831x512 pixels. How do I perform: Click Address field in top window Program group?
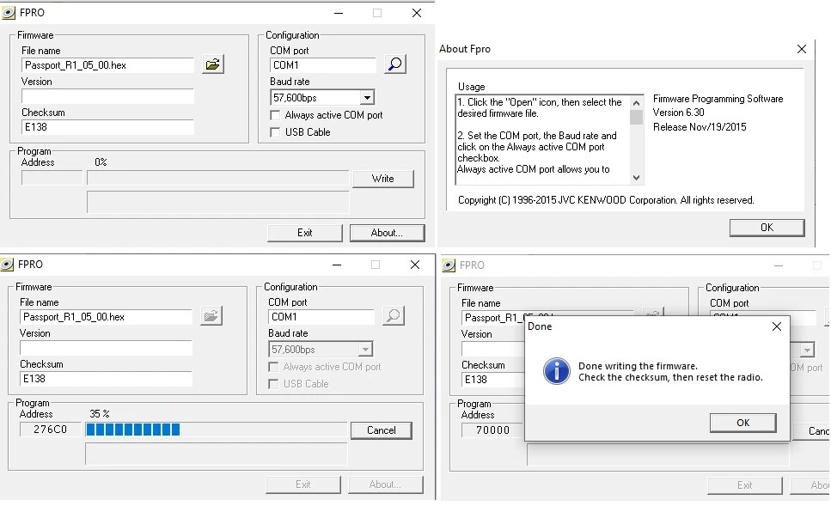click(x=52, y=178)
